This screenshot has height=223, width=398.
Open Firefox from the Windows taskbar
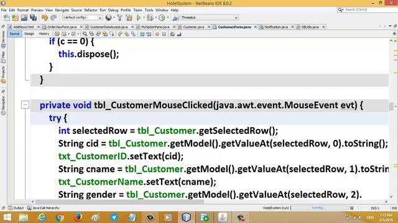coord(78,217)
